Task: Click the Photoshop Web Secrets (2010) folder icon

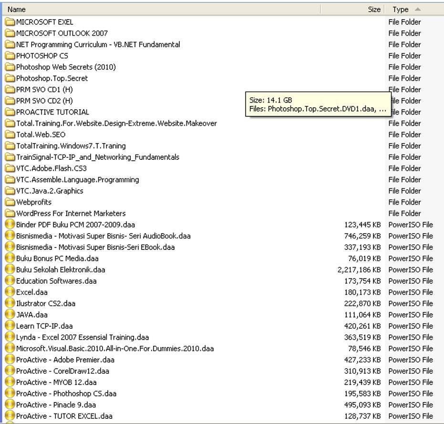Action: [x=10, y=67]
